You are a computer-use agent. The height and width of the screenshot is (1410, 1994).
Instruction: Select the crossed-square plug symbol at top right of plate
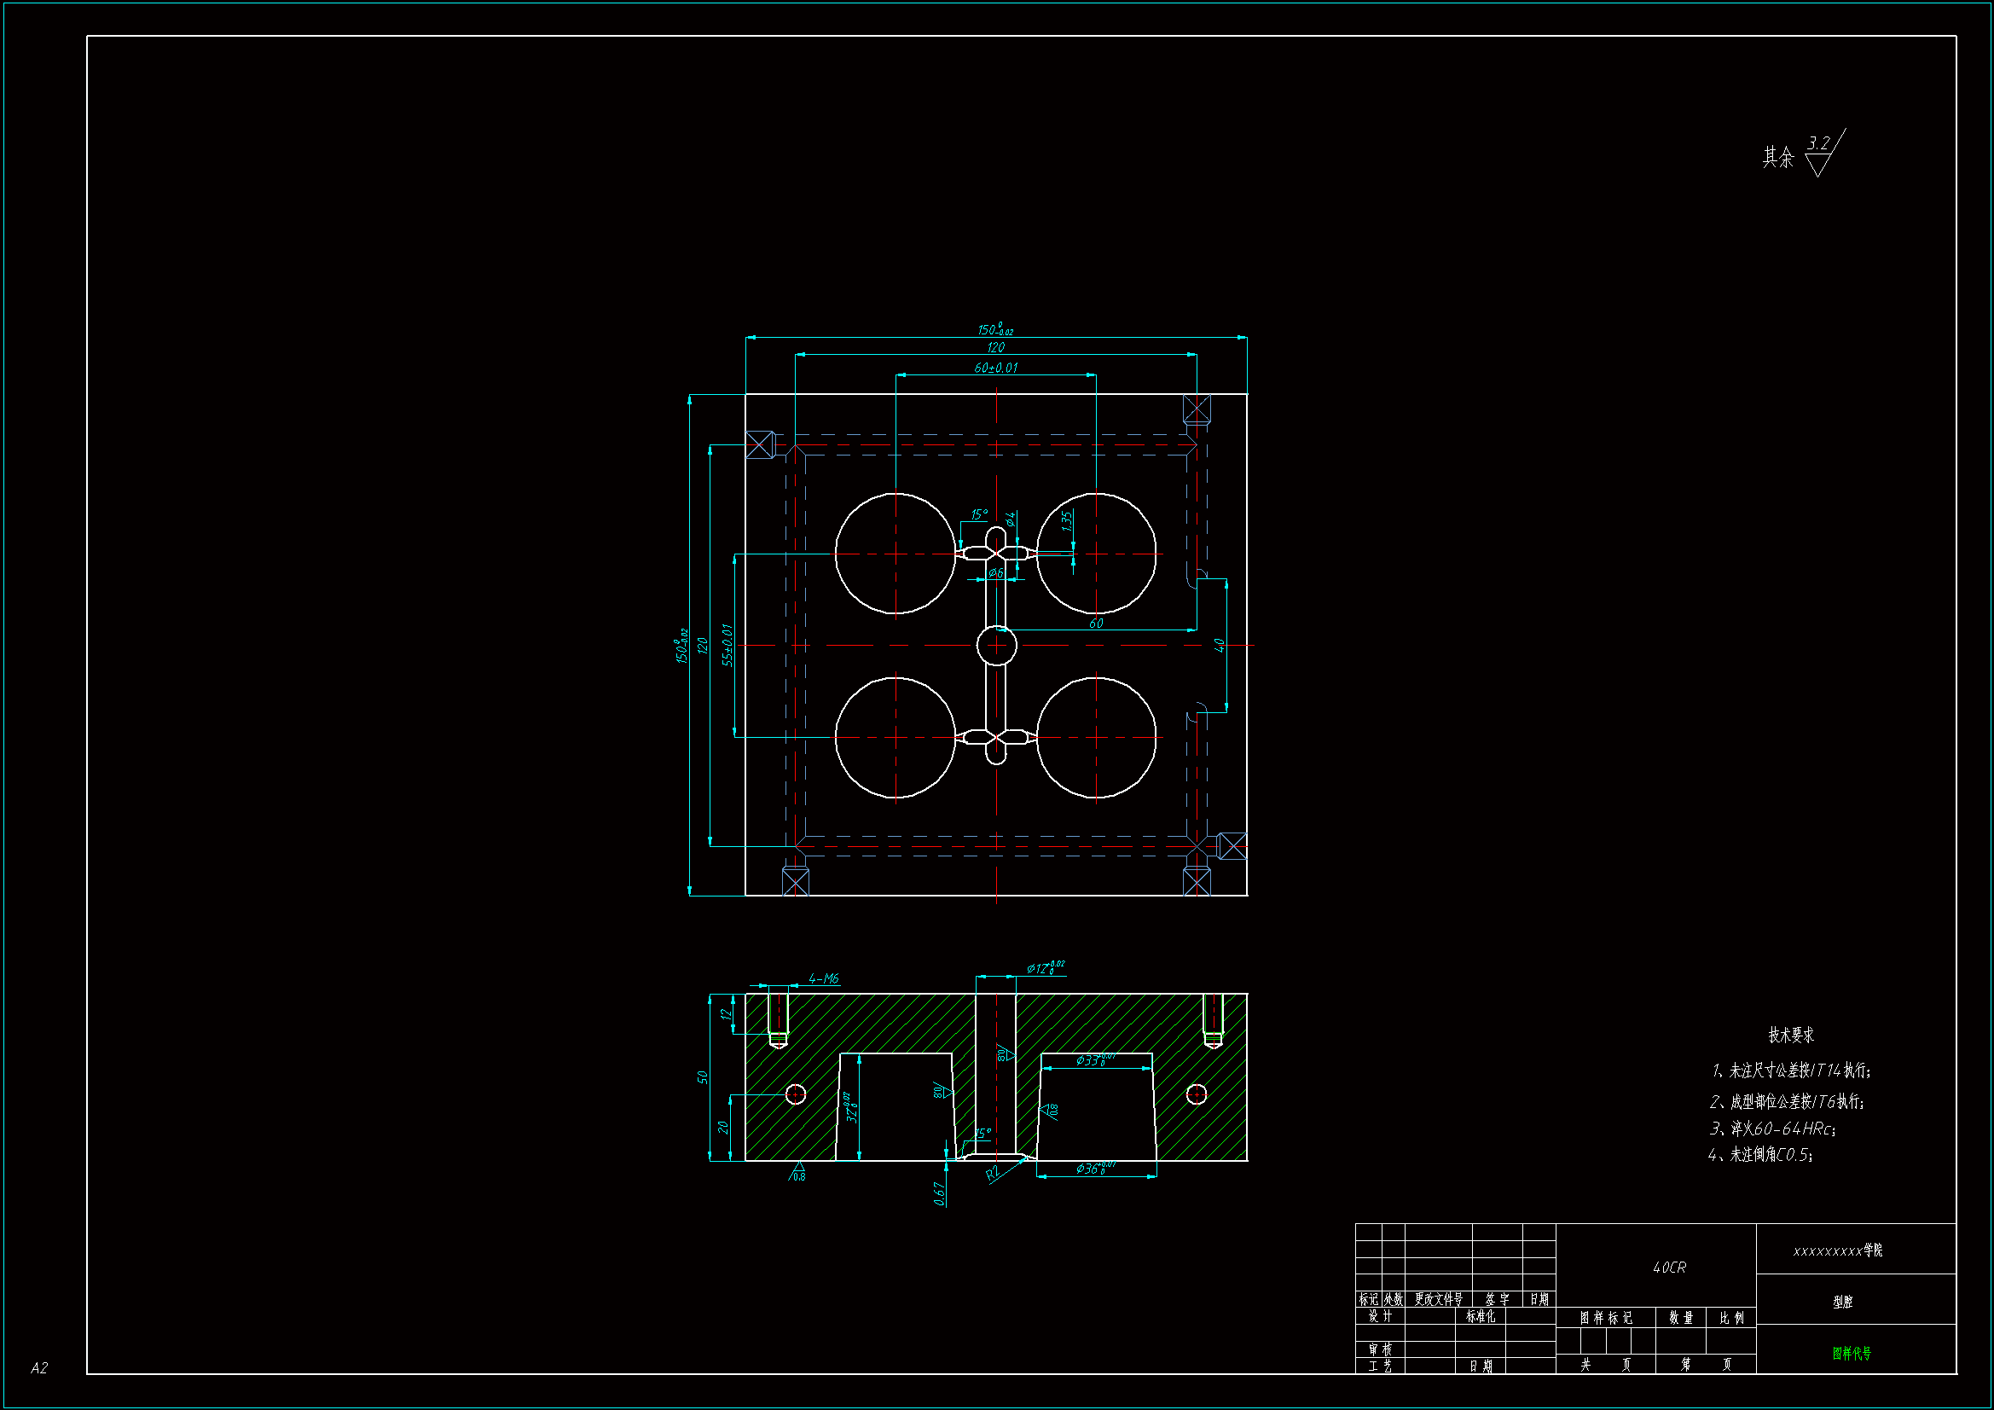1197,409
